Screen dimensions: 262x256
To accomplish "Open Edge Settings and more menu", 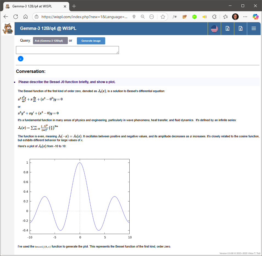I will 245,17.
